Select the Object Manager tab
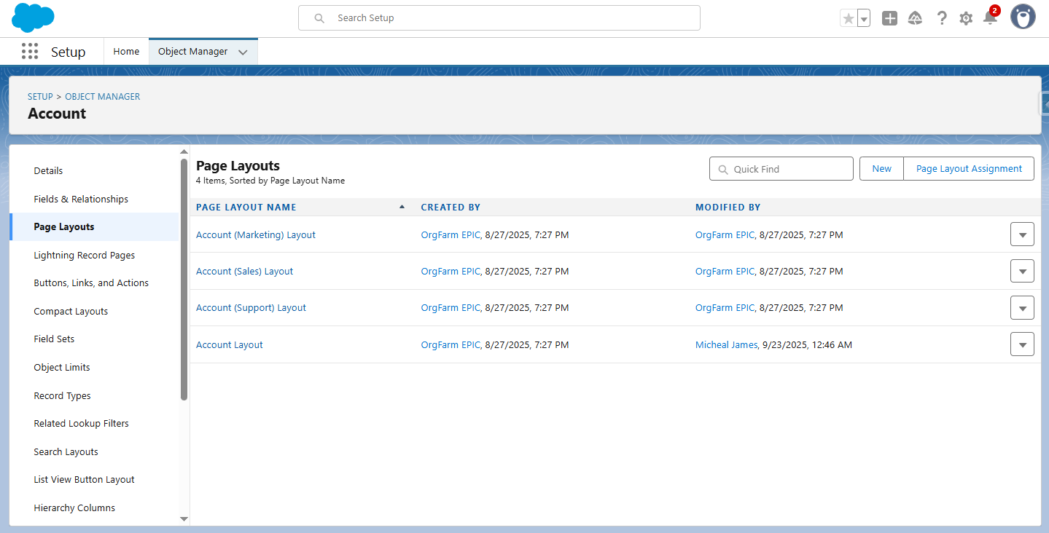The image size is (1049, 533). 192,52
